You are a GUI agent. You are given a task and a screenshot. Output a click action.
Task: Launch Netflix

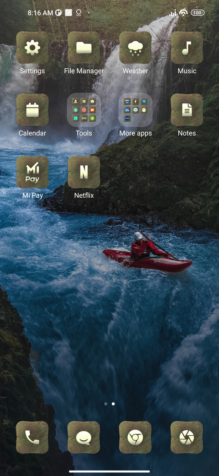[x=84, y=172]
